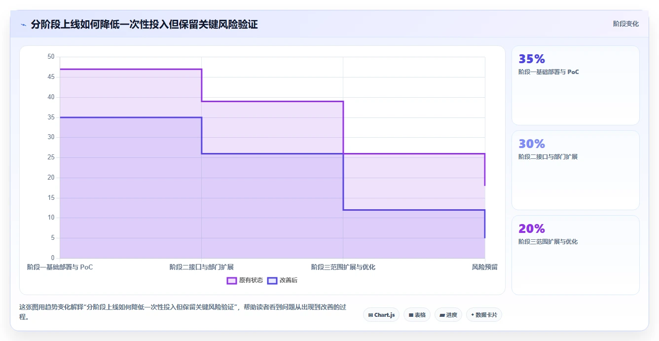Click x-axis label 风险预留

(484, 267)
